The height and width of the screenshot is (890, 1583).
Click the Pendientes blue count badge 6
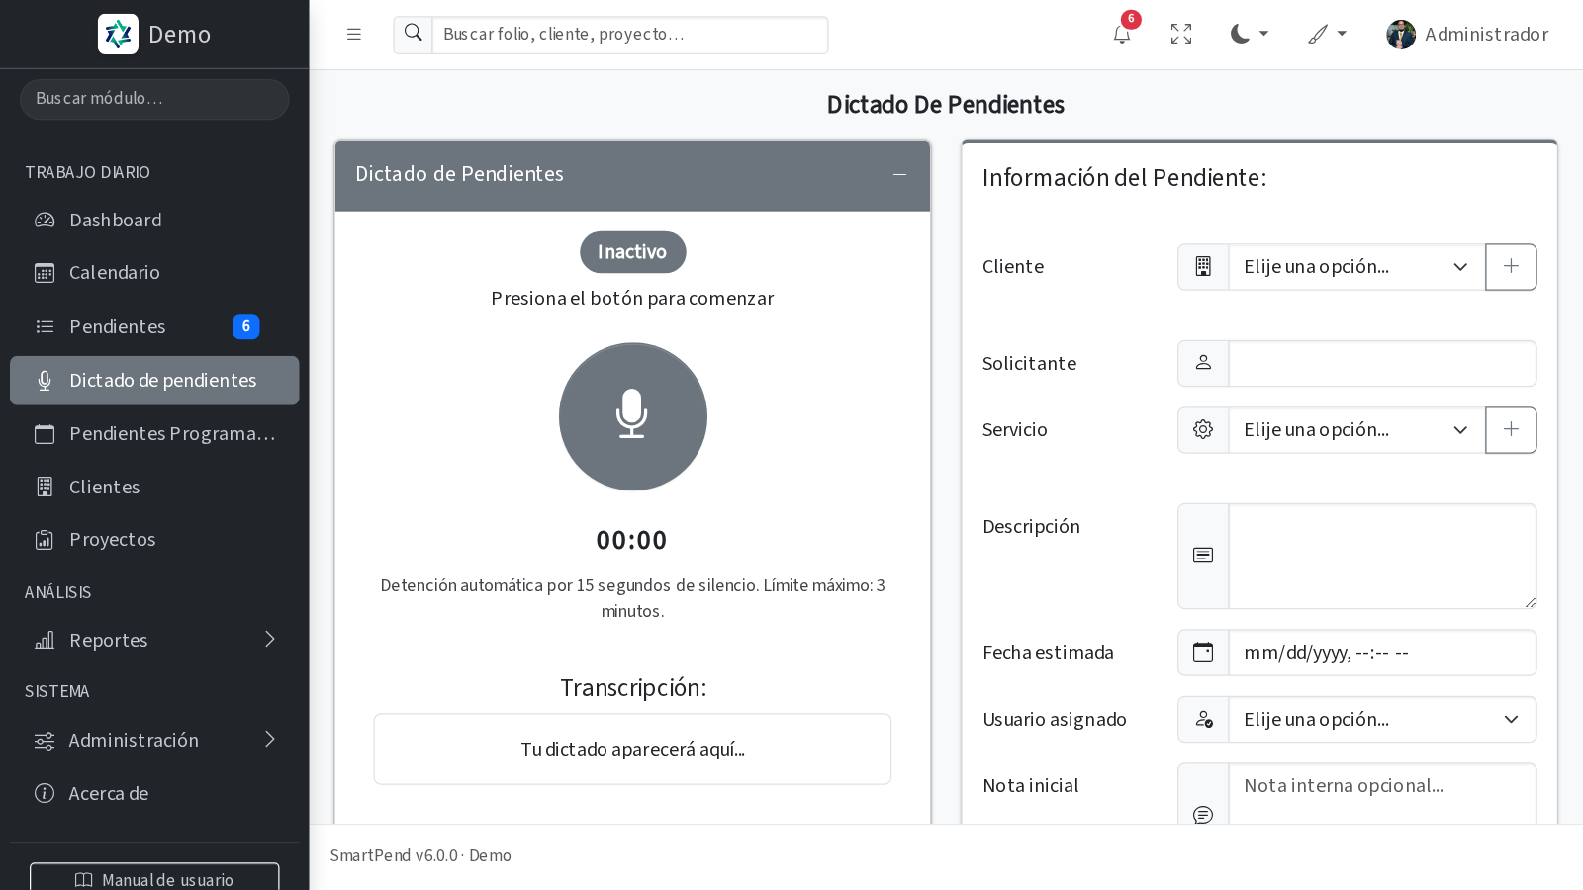[x=246, y=326]
